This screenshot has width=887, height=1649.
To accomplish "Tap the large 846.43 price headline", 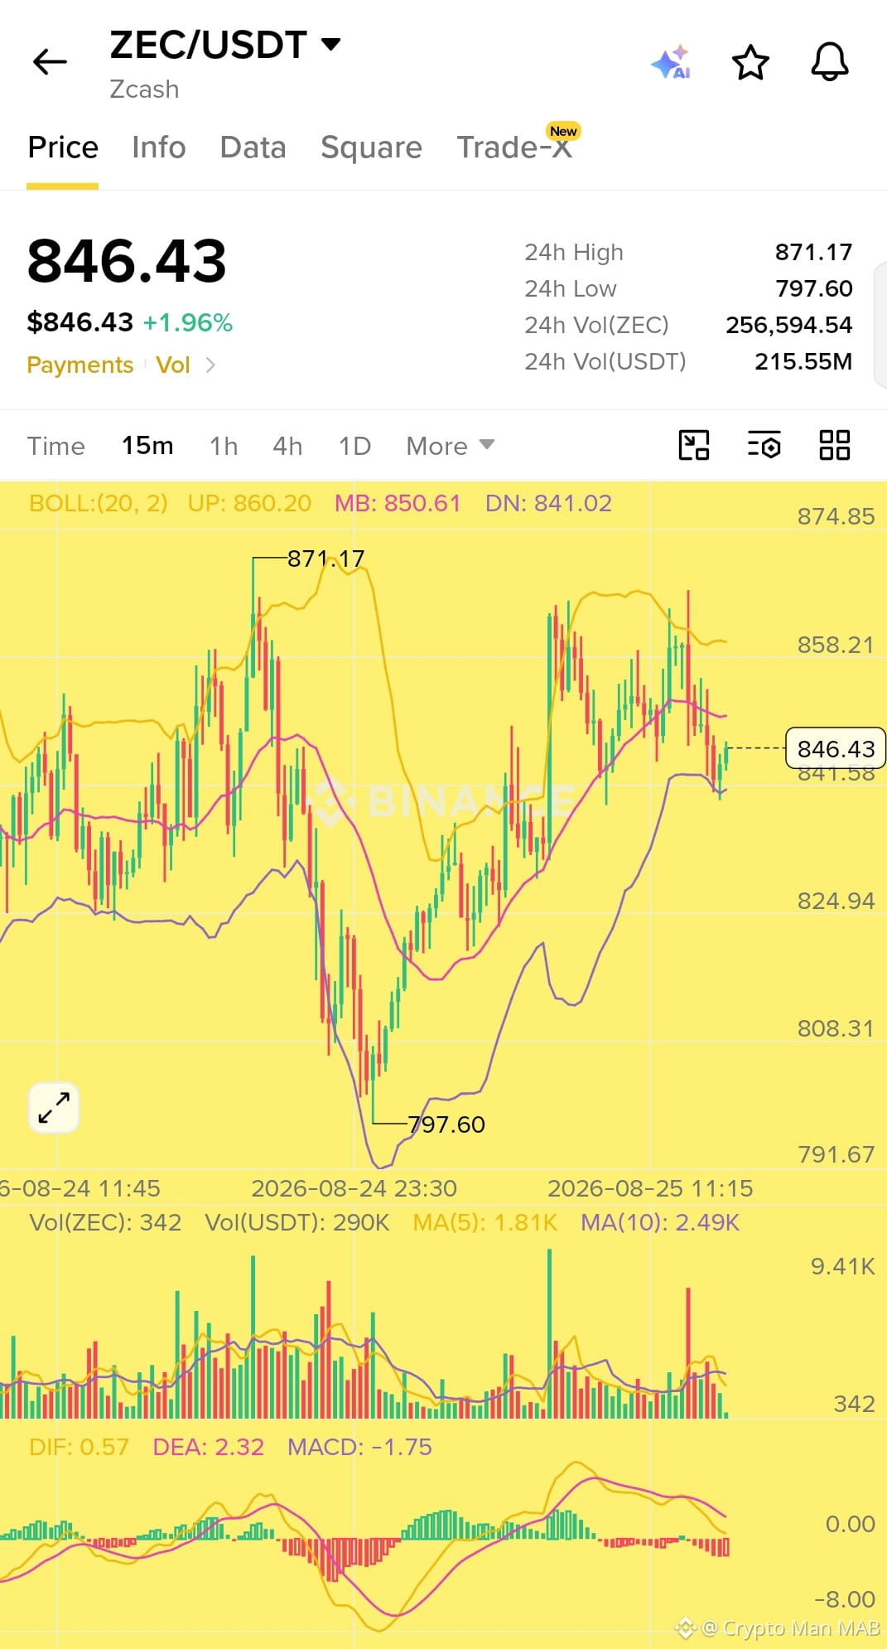I will tap(127, 261).
